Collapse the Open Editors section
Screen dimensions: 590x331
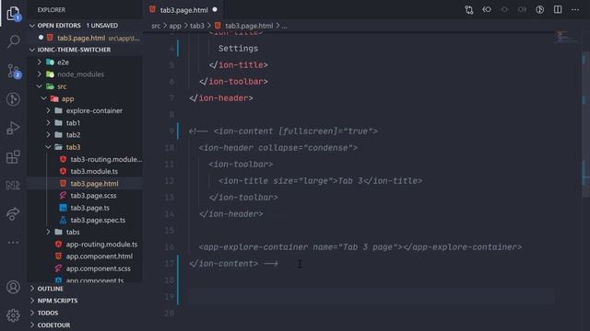32,26
